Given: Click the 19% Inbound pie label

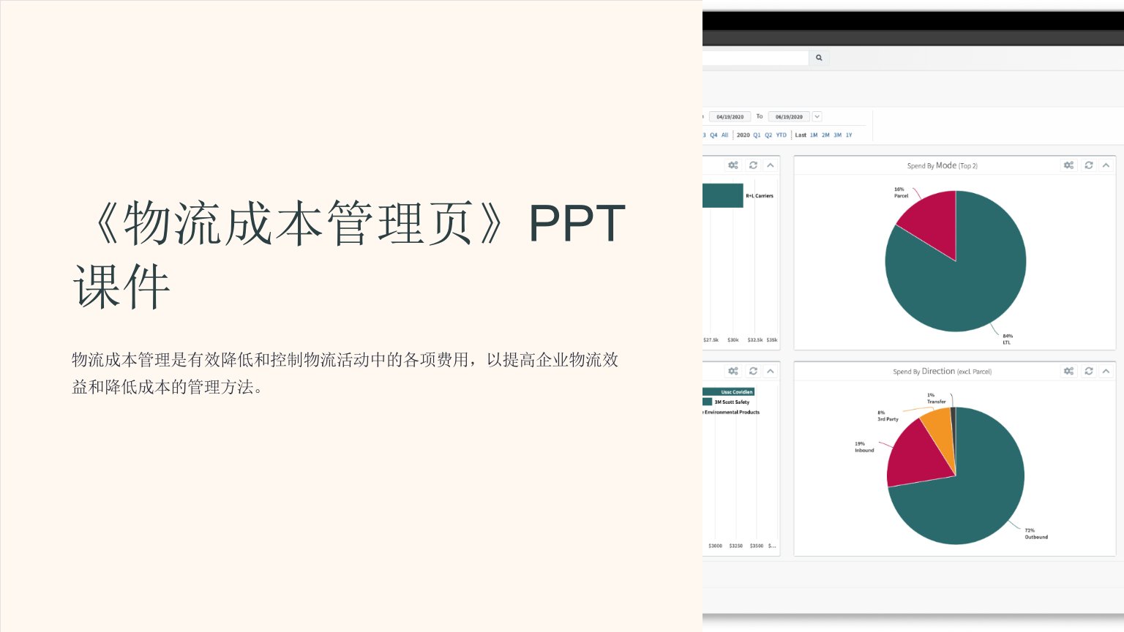Looking at the screenshot, I should pos(864,447).
